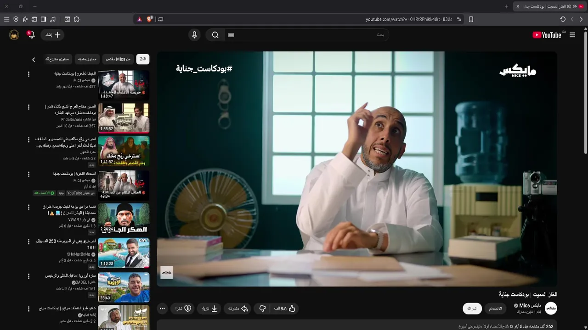This screenshot has height=330, width=588.
Task: Share the video via مشاركة button
Action: pos(238,309)
